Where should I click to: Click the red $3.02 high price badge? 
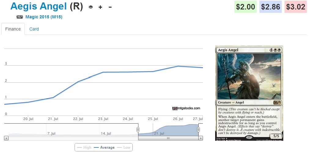(x=296, y=7)
